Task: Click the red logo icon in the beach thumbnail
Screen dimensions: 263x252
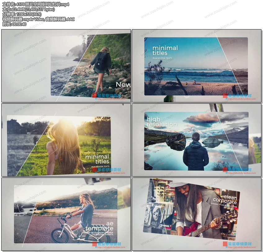Action: click(x=225, y=96)
